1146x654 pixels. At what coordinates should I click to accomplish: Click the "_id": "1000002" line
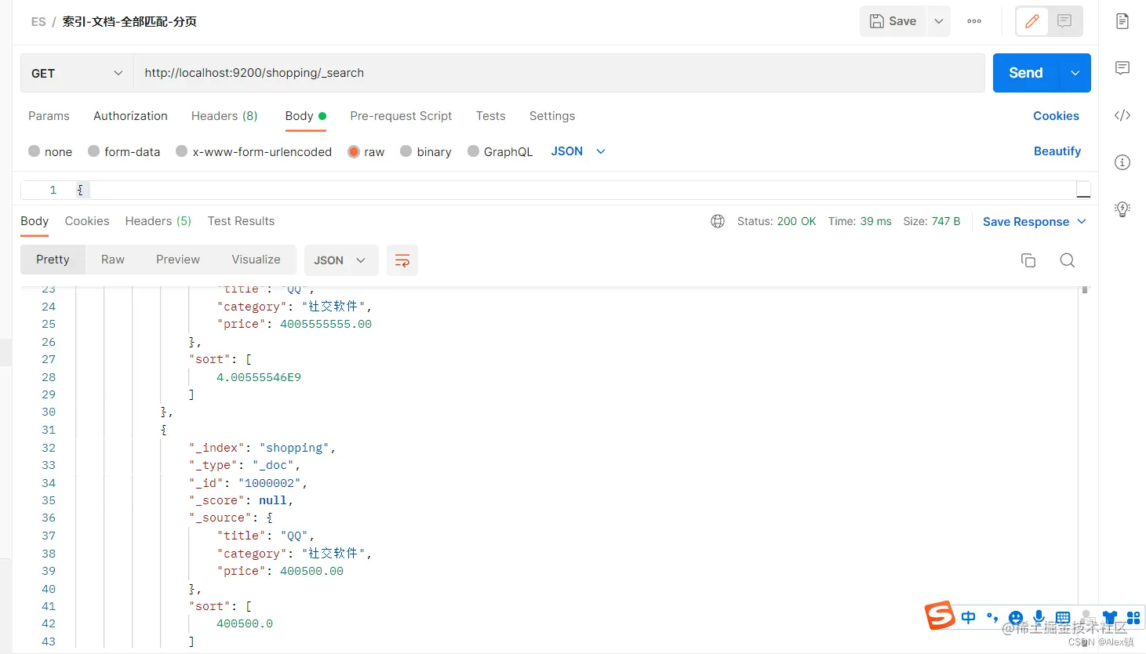(x=248, y=483)
